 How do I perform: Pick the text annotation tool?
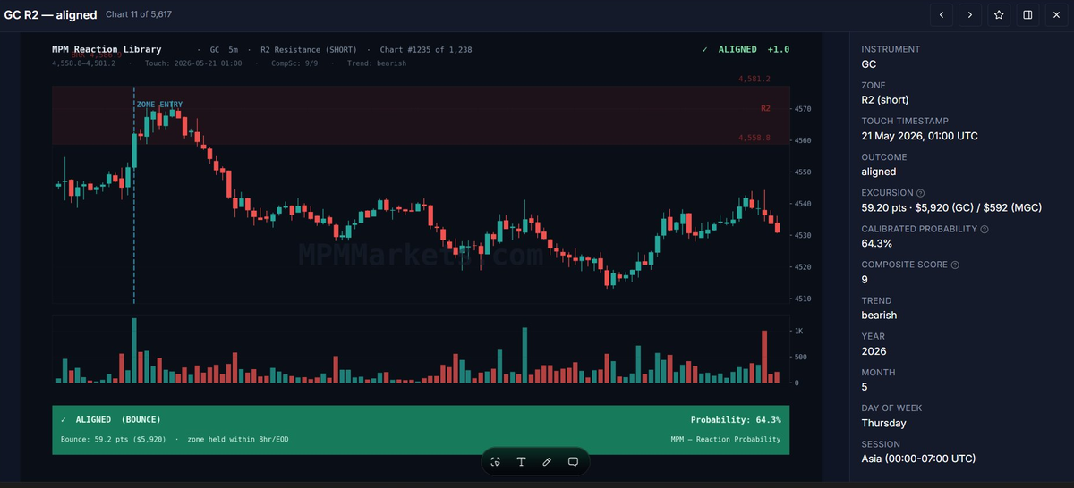[521, 461]
